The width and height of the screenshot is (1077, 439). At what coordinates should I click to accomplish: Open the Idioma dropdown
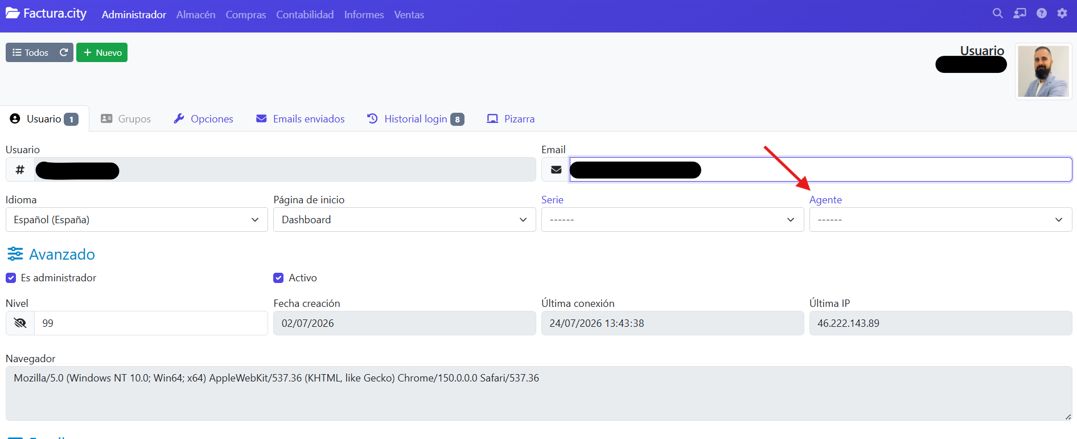click(137, 220)
